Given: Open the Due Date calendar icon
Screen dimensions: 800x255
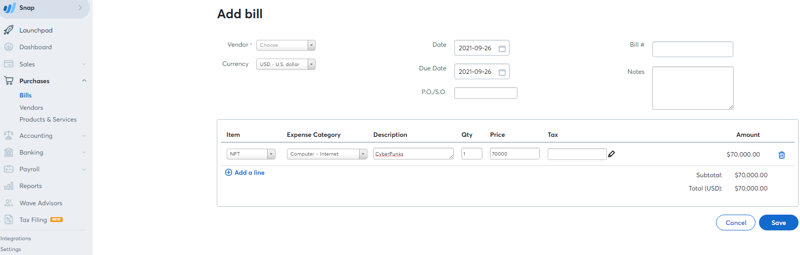Looking at the screenshot, I should 502,72.
